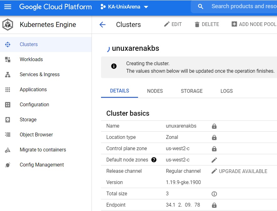Open Applications in the sidebar
The image size is (277, 211).
pyautogui.click(x=46, y=90)
